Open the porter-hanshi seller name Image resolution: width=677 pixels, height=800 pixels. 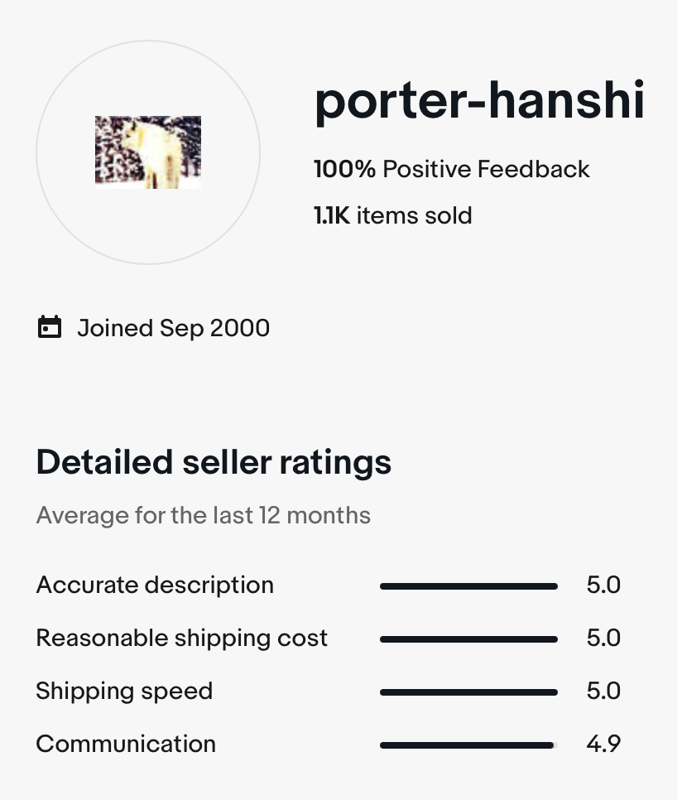[x=479, y=102]
